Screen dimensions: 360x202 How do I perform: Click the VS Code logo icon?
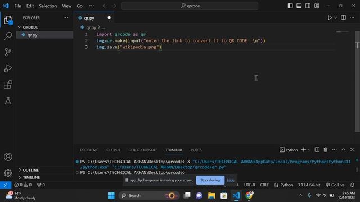pyautogui.click(x=6, y=6)
